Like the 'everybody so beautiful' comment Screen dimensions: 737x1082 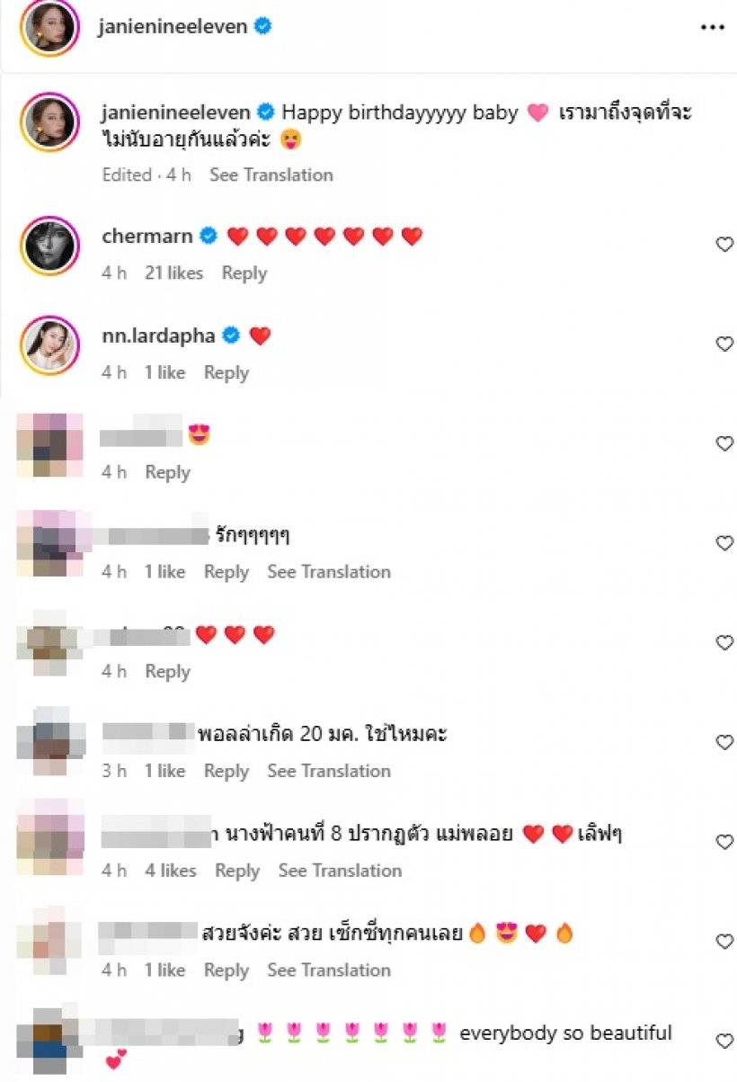724,1042
